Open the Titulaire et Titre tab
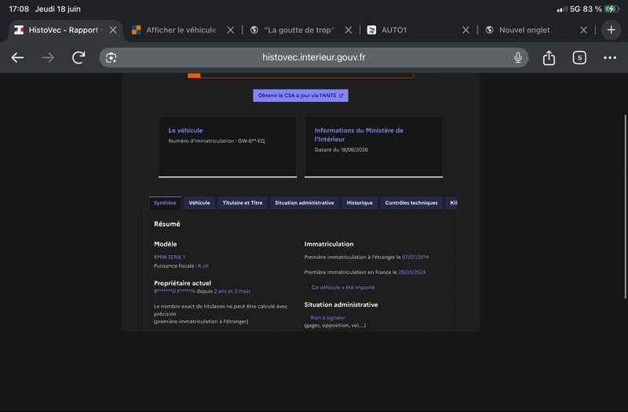 point(243,203)
